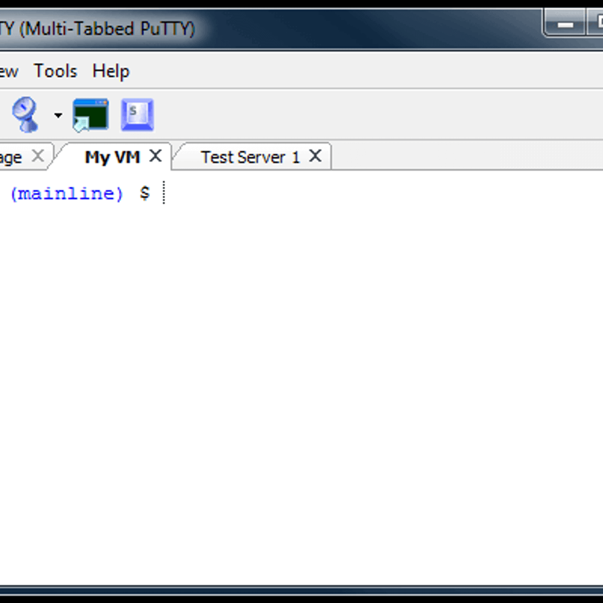Click the blue keyboard key toolbar icon
Screen dimensions: 603x603
(137, 115)
